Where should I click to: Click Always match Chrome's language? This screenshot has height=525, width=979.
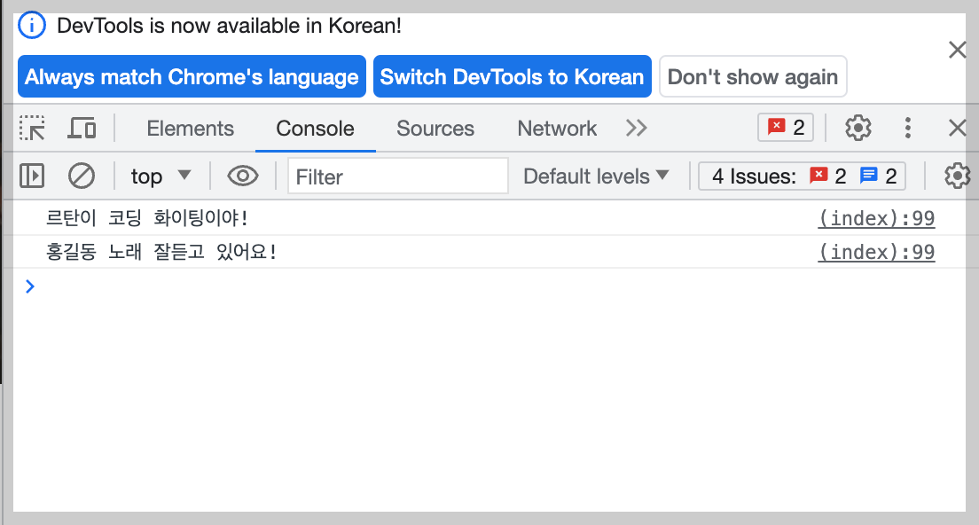click(x=192, y=77)
